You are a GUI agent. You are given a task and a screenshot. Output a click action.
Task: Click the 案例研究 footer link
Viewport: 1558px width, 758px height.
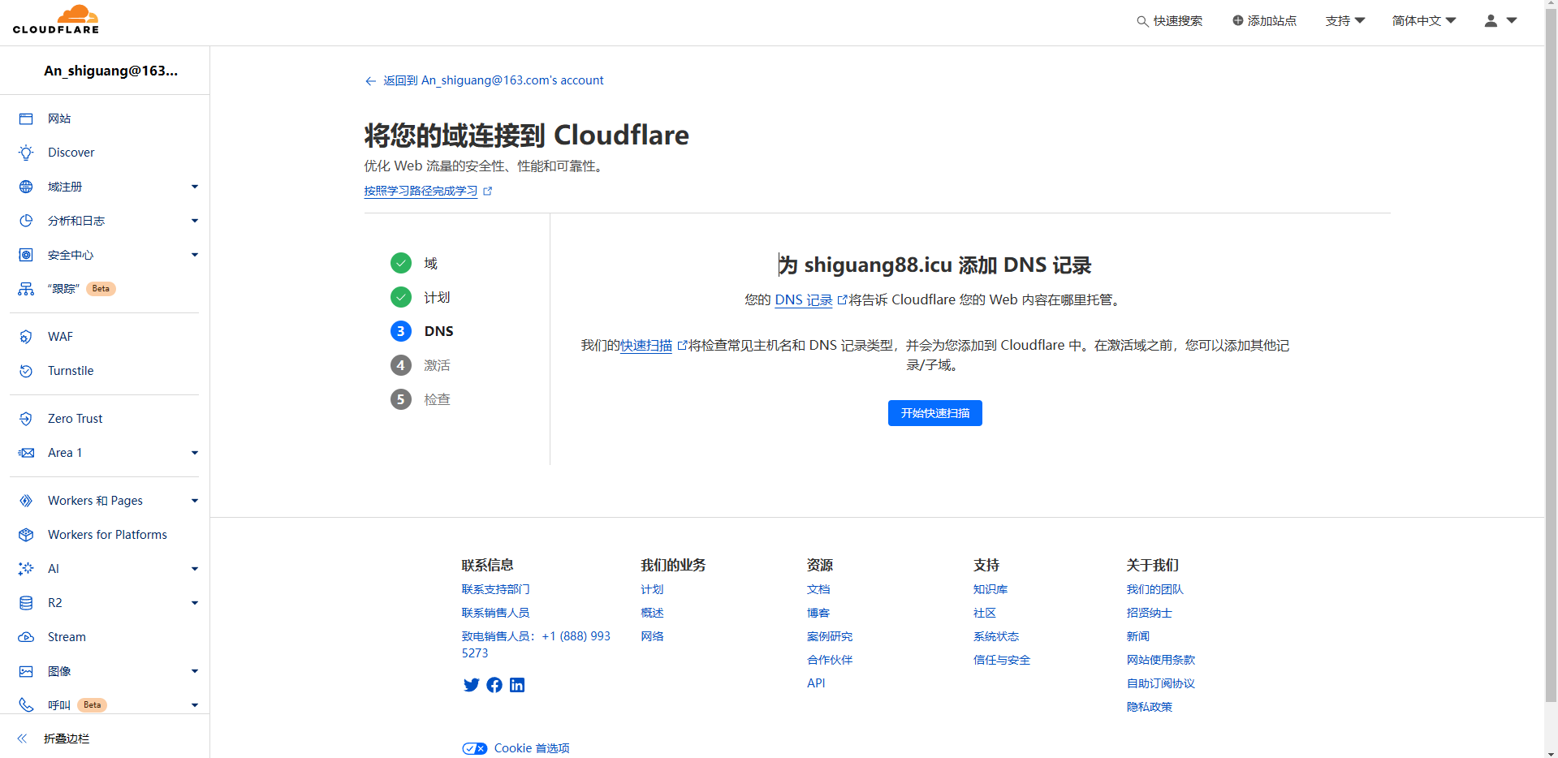pyautogui.click(x=829, y=636)
